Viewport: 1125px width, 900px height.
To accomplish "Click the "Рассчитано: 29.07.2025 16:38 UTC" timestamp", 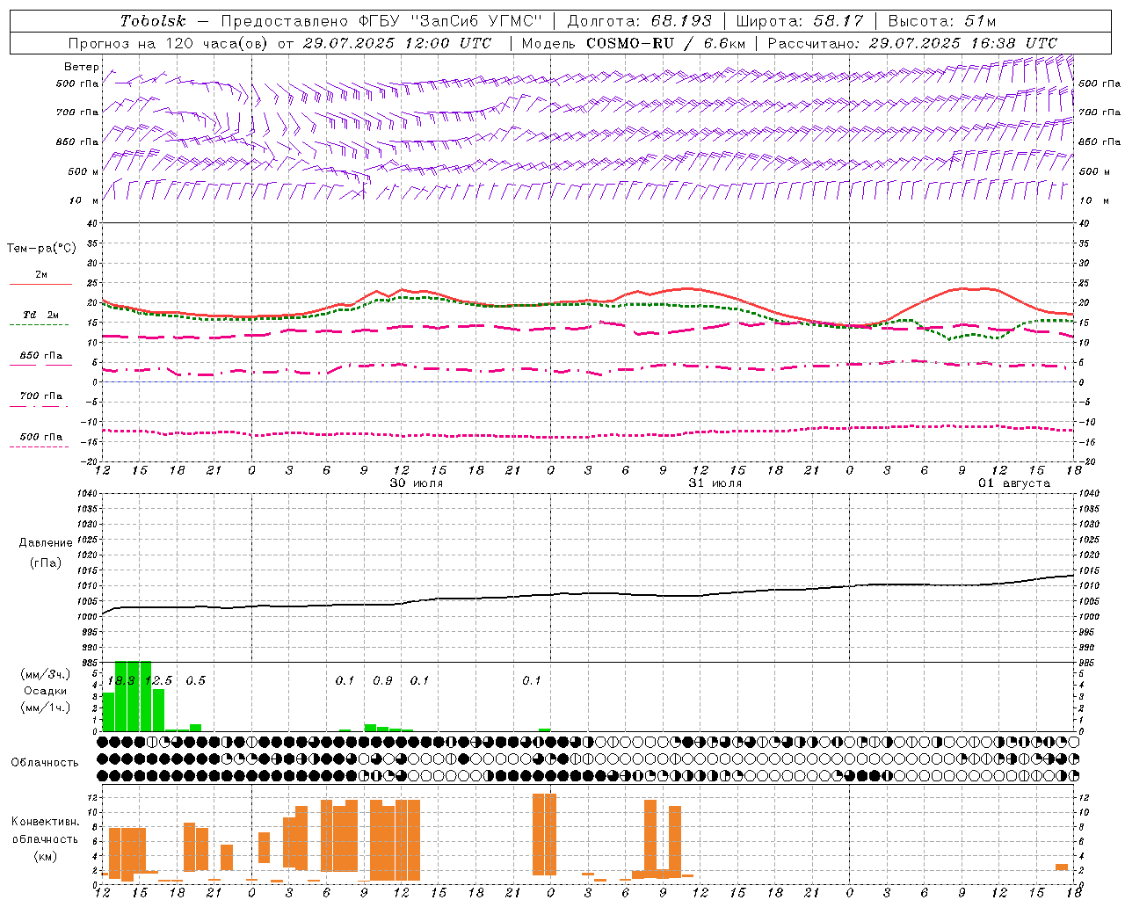I will point(912,43).
